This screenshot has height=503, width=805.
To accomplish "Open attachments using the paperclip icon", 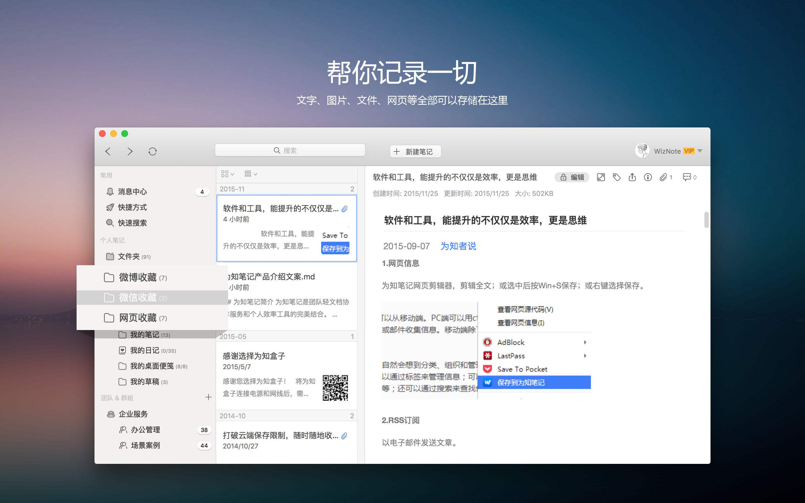I will tap(664, 177).
